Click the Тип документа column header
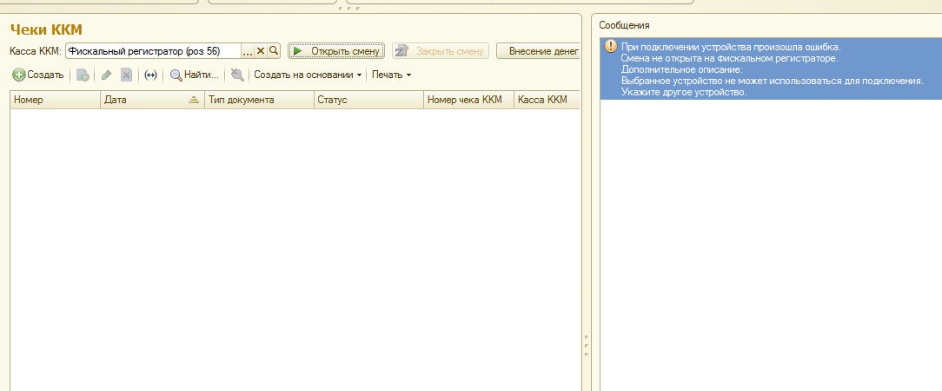Viewport: 942px width, 391px height. pos(260,101)
